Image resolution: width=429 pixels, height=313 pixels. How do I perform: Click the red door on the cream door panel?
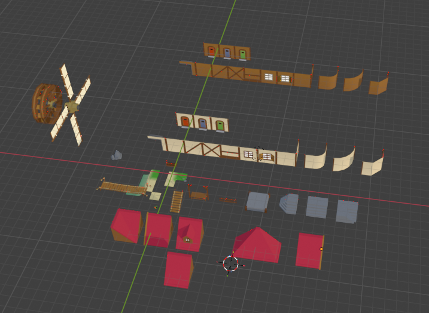(185, 122)
